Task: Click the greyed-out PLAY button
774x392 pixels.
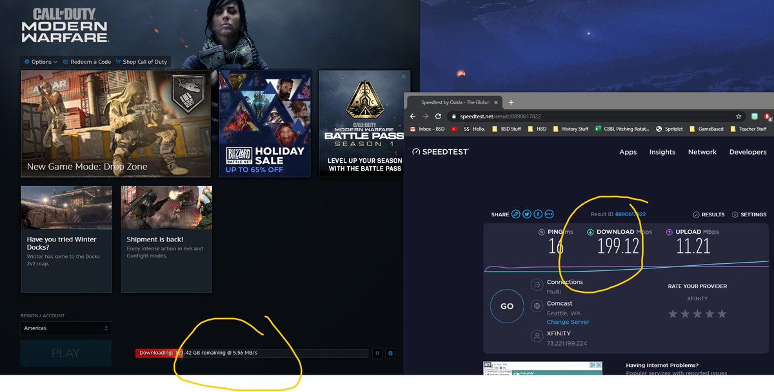Action: [66, 353]
